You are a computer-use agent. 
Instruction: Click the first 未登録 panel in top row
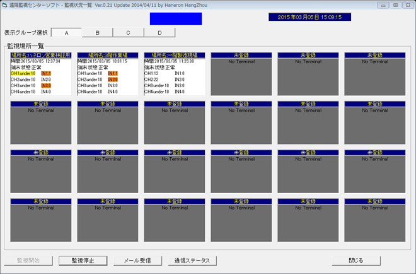coord(241,73)
